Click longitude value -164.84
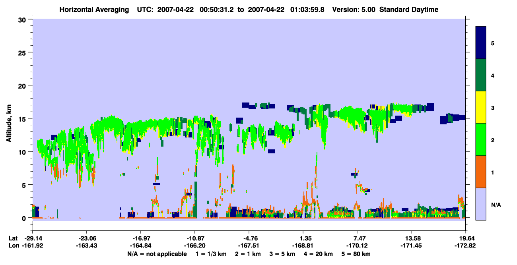517x265 pixels. [x=141, y=246]
